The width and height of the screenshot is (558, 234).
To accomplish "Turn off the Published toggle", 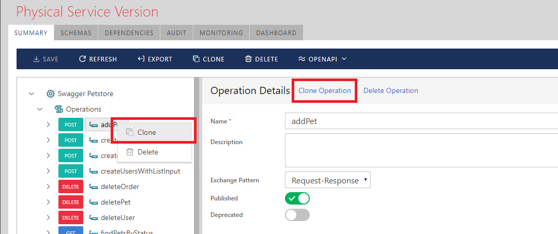I will click(x=297, y=198).
